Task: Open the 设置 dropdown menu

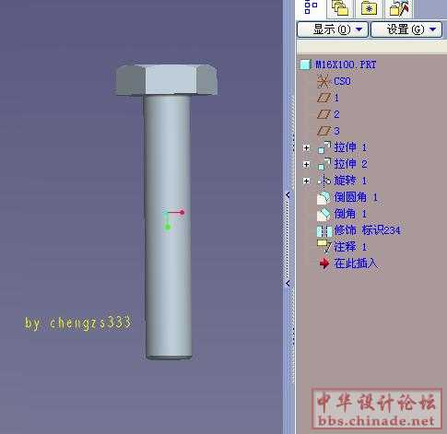Action: 406,29
